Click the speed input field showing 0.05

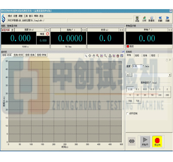[137, 66]
